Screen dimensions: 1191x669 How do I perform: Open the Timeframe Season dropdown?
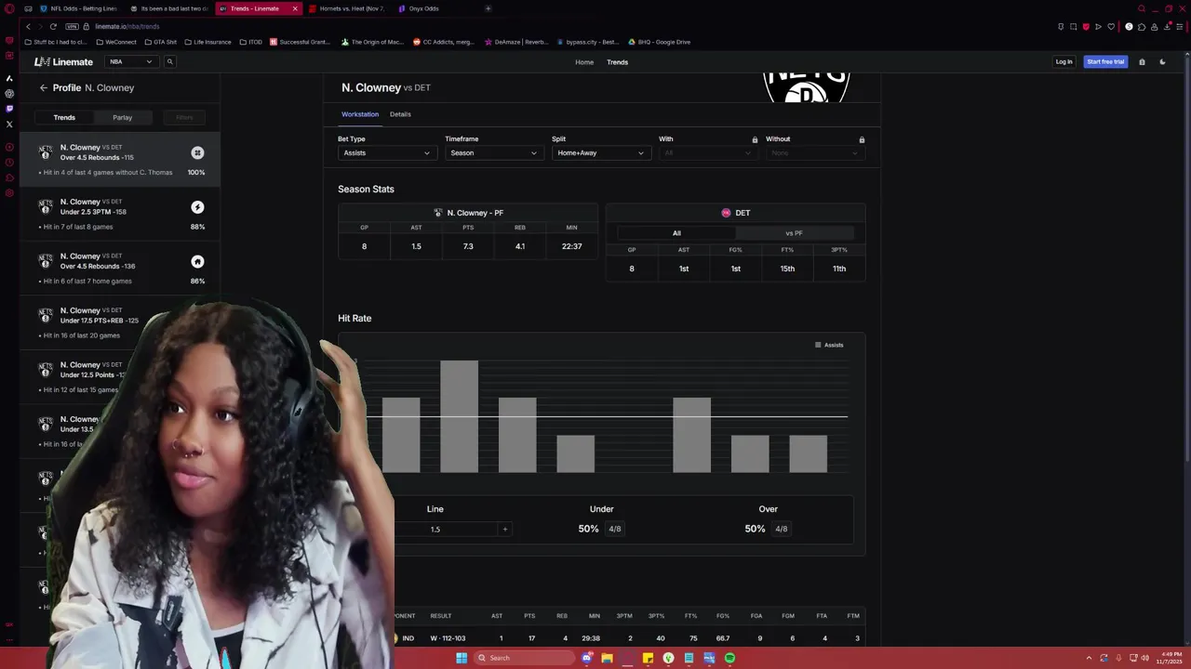493,152
